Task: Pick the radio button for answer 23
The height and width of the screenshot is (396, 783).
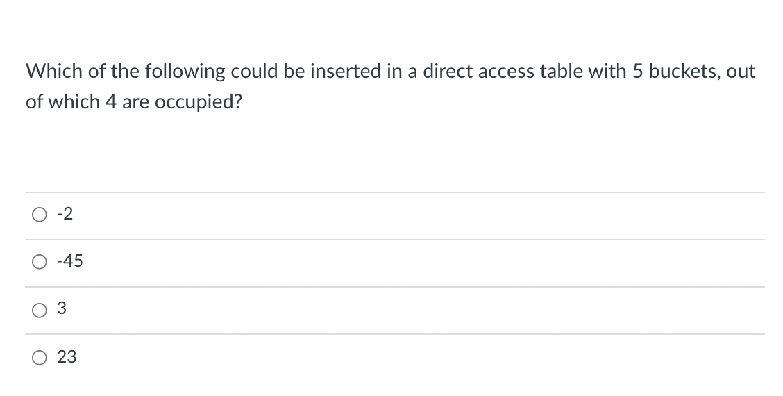Action: [40, 358]
